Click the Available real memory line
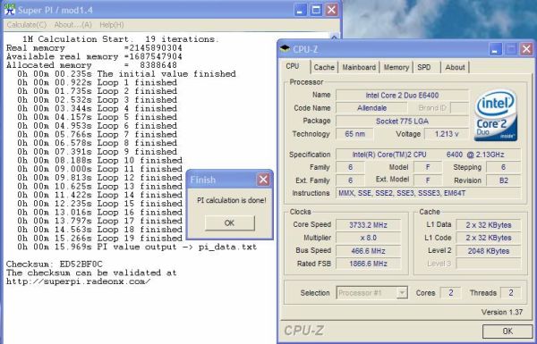This screenshot has width=537, height=344. point(94,56)
